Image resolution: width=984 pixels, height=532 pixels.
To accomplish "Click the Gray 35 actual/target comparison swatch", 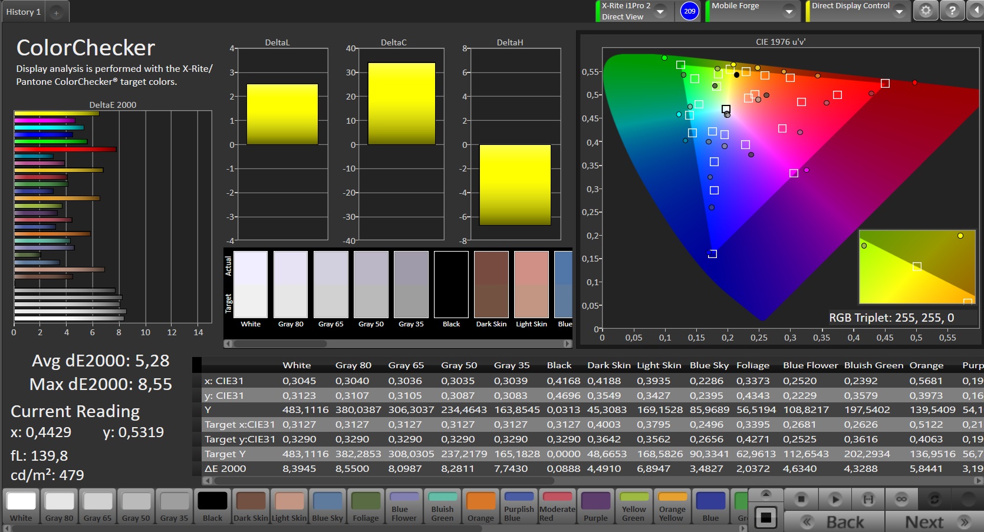I will (x=411, y=284).
